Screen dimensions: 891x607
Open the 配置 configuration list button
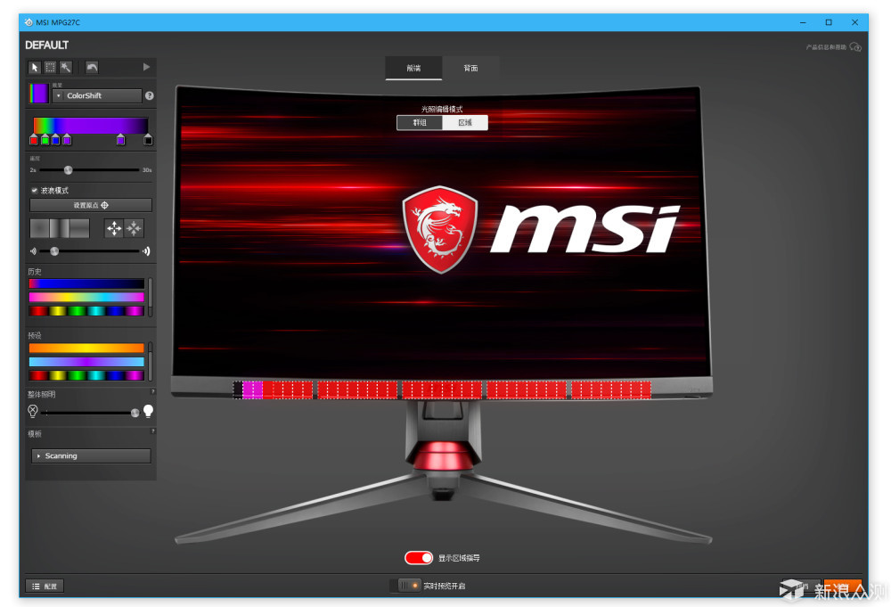click(45, 586)
